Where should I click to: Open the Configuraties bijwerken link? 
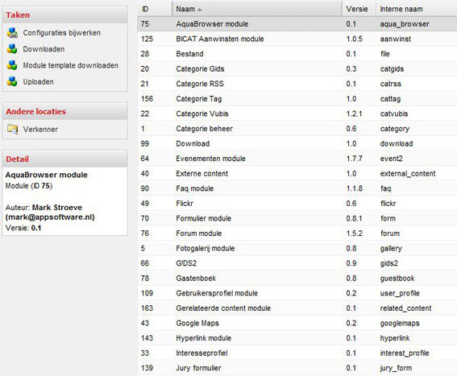point(62,33)
